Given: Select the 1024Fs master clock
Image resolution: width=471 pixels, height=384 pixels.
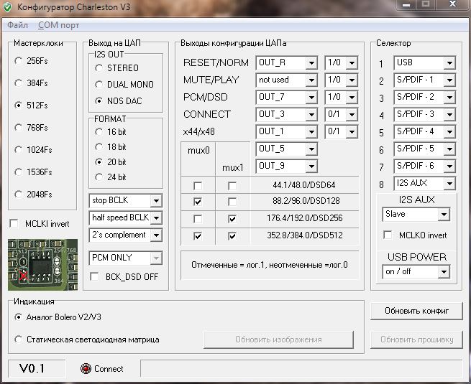Looking at the screenshot, I should 18,149.
